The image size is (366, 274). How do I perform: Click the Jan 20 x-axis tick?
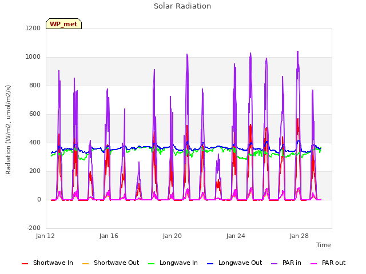(172, 236)
